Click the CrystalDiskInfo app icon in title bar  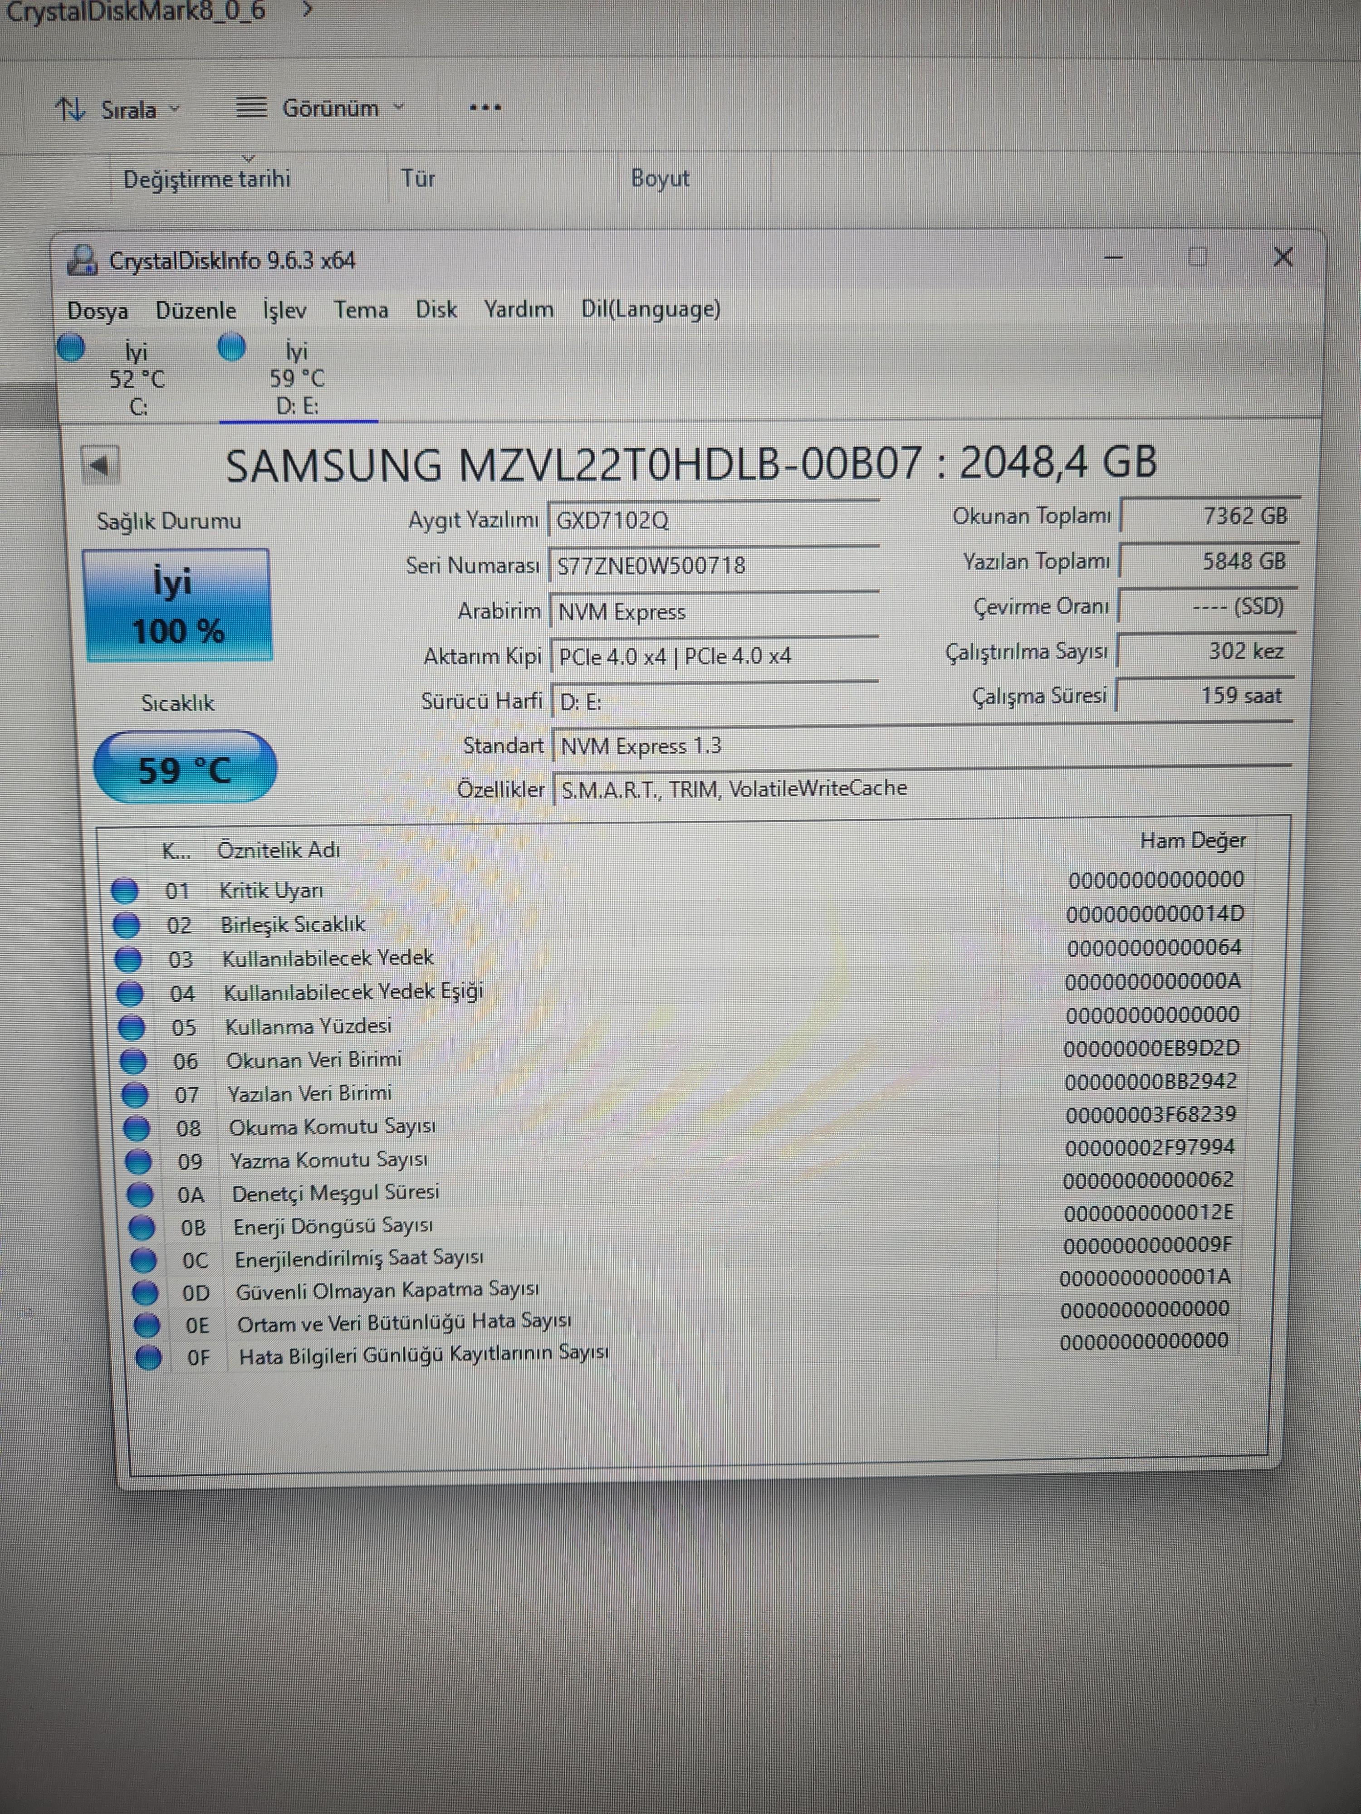82,261
